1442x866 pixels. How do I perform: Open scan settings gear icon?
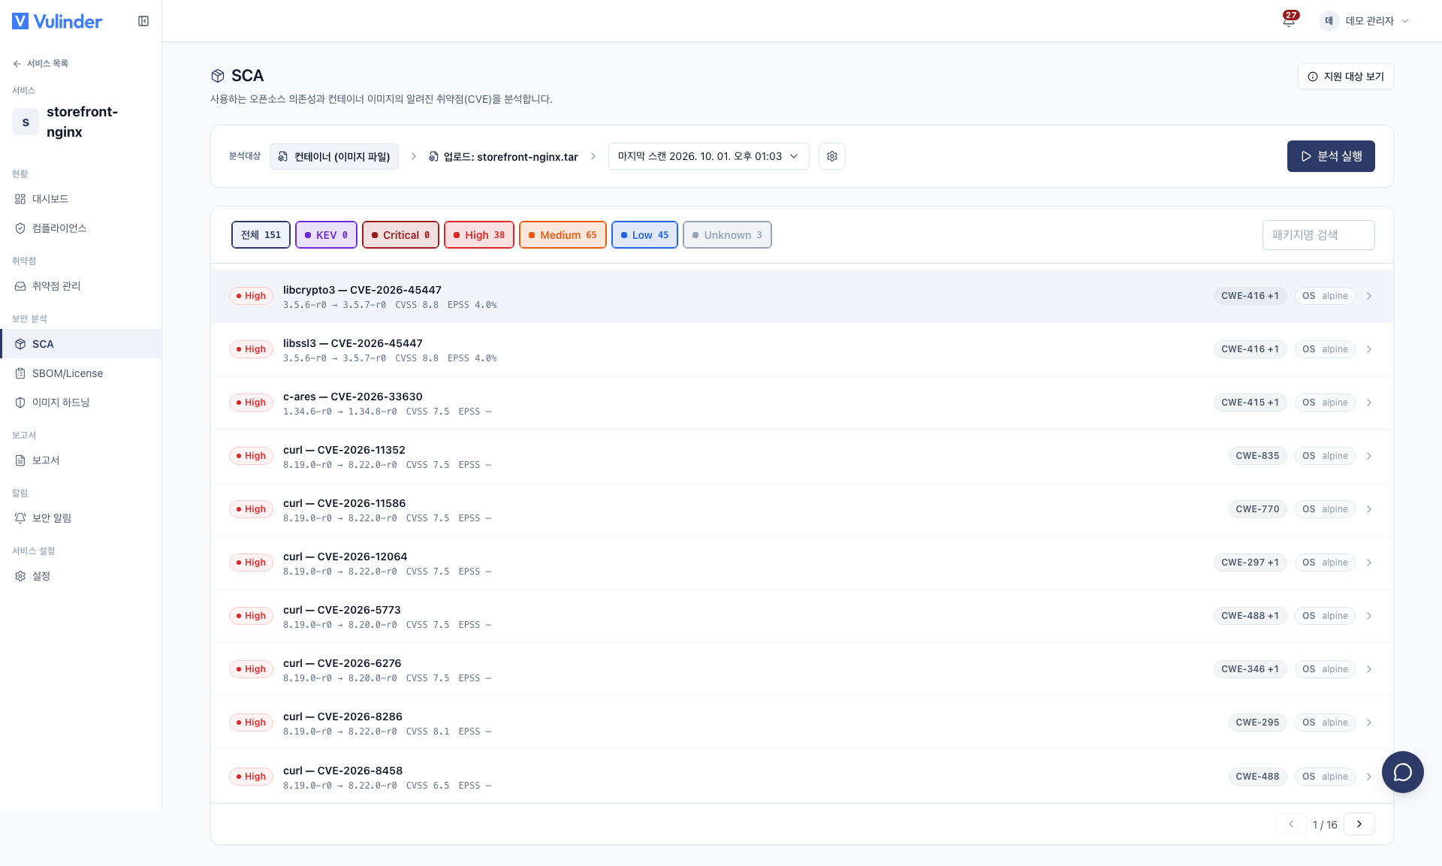832,156
